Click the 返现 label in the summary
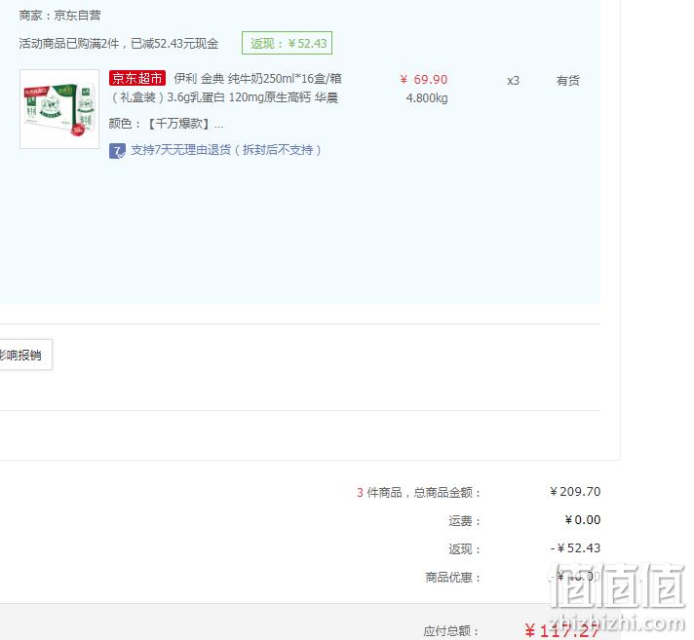 tap(464, 549)
